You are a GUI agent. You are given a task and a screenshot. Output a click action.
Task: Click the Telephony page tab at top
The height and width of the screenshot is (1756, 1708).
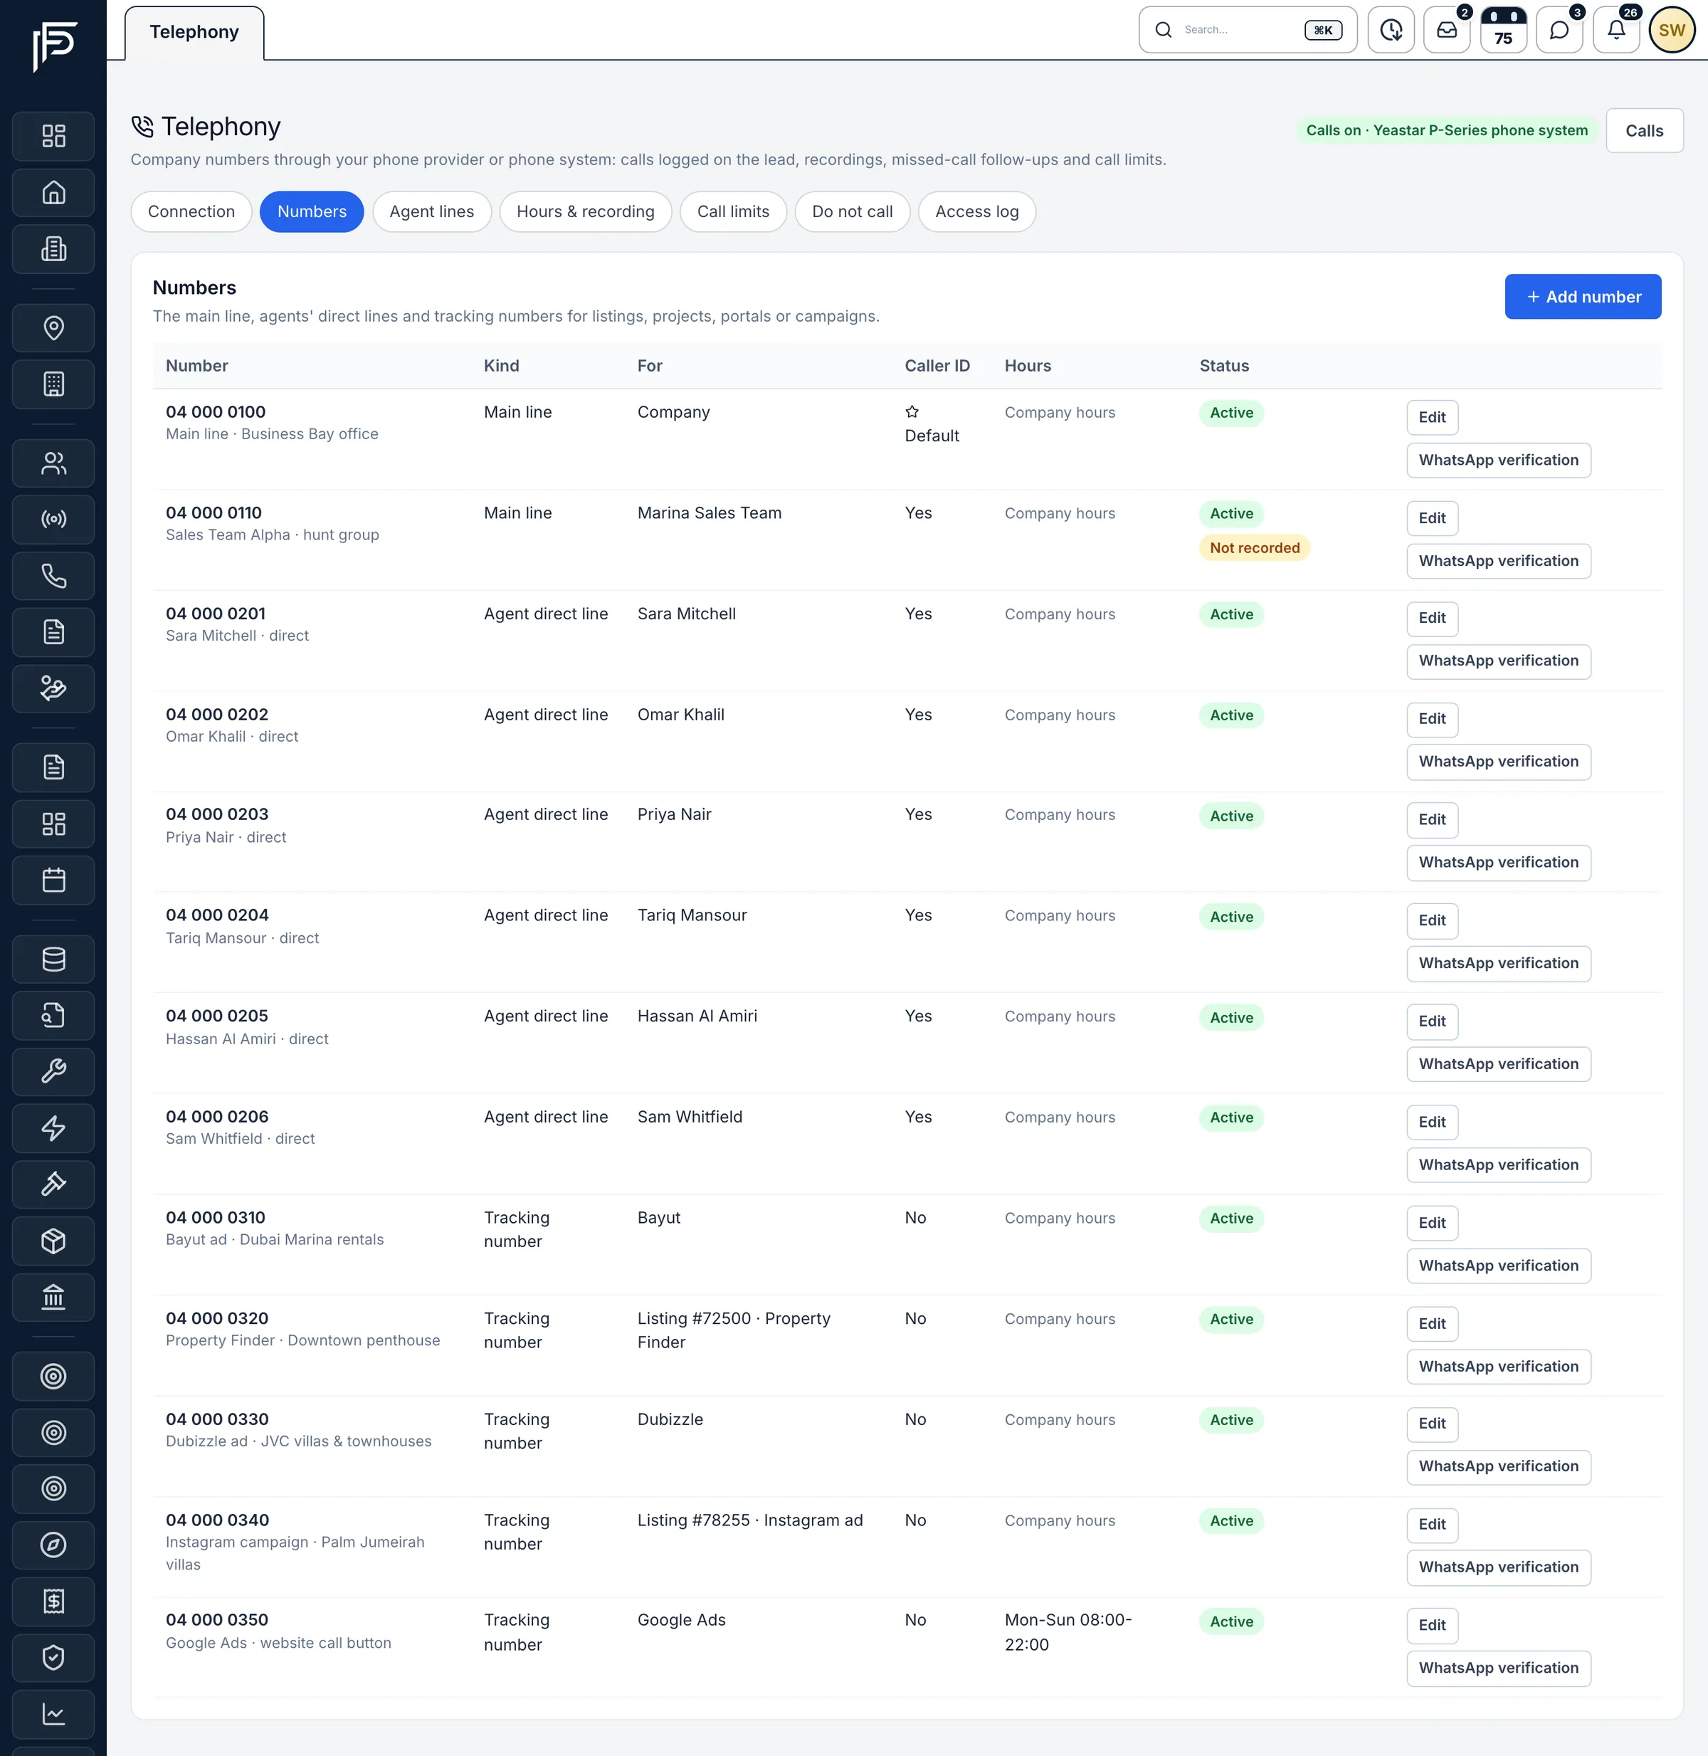195,32
